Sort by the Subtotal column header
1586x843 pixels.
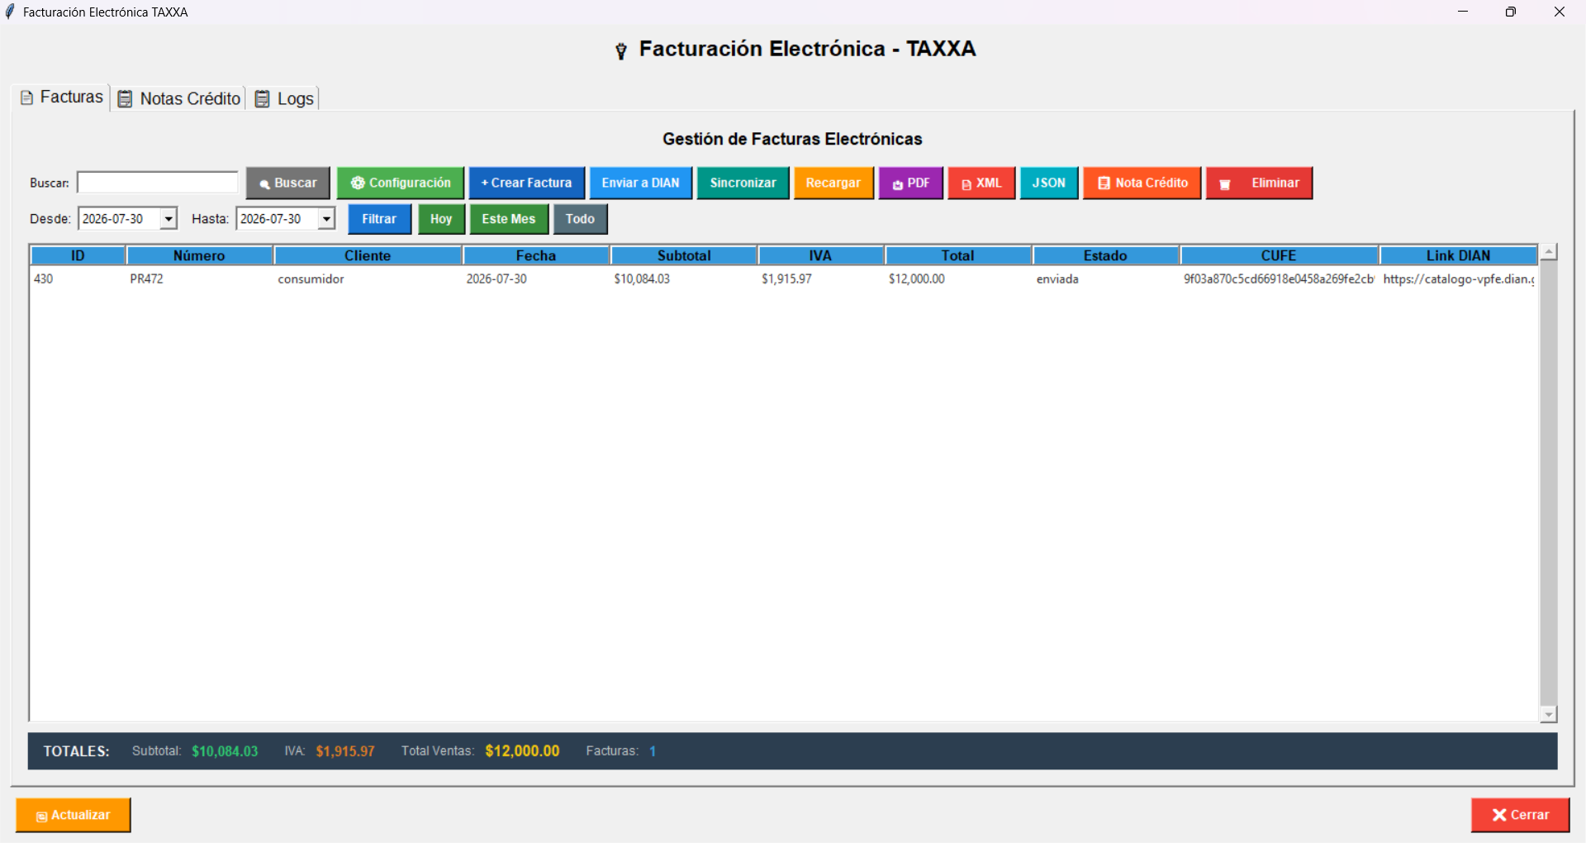(684, 255)
